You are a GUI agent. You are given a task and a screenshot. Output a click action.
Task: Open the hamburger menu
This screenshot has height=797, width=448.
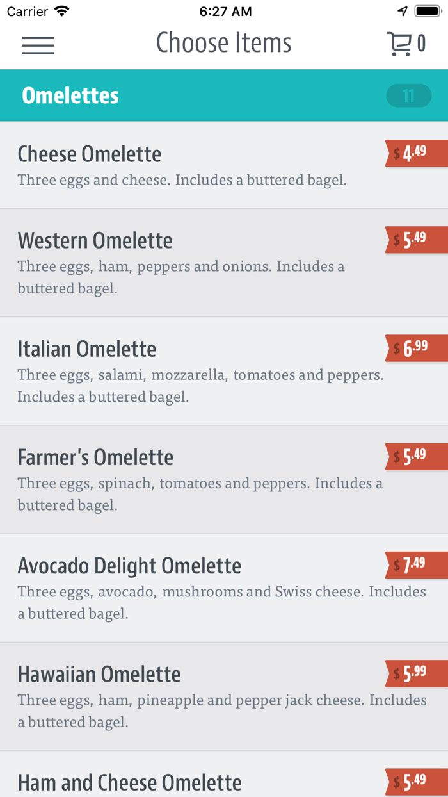(38, 45)
